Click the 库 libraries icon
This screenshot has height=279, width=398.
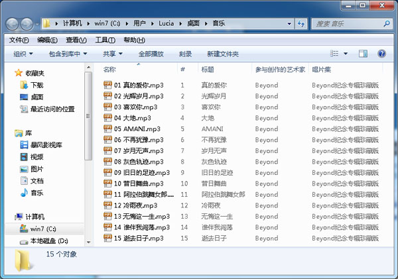19,133
